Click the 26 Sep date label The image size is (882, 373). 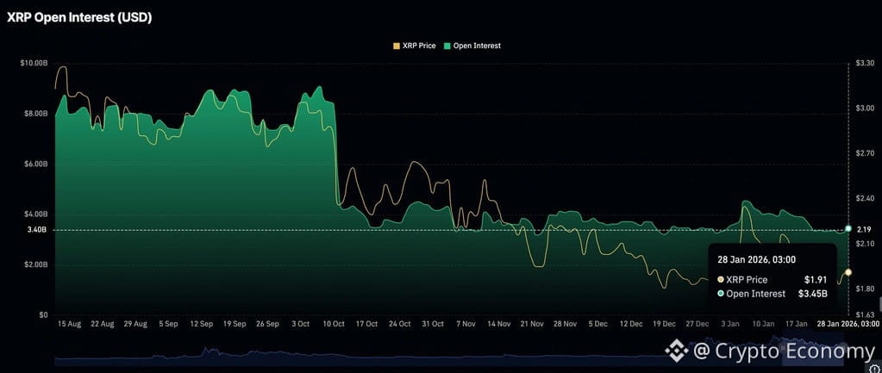pos(267,325)
